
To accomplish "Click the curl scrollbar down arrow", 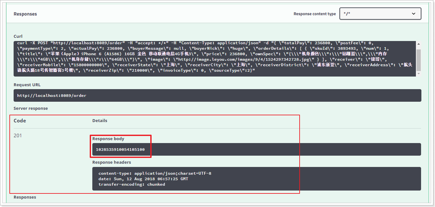I will pos(418,74).
